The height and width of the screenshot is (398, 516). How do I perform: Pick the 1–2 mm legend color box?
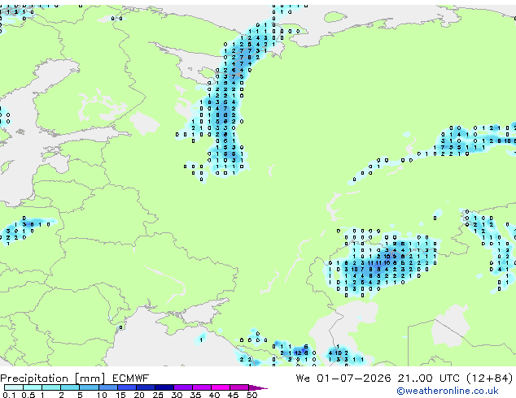51,387
